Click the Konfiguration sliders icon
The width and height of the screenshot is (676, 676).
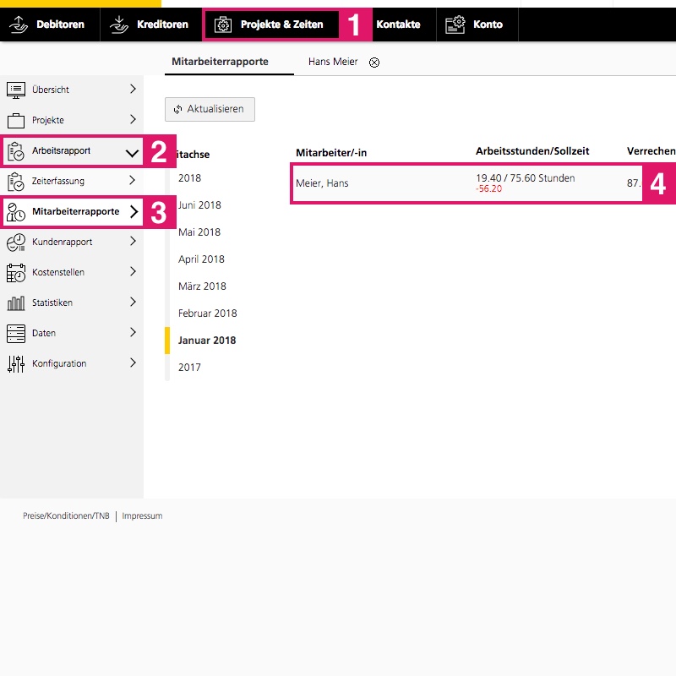[x=16, y=363]
